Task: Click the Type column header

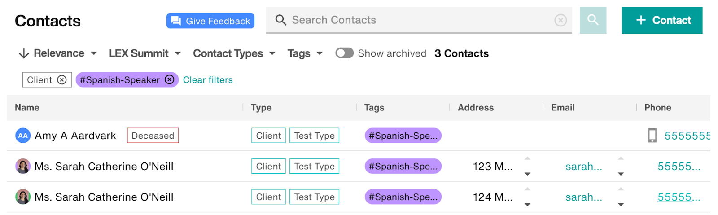Action: [x=261, y=107]
